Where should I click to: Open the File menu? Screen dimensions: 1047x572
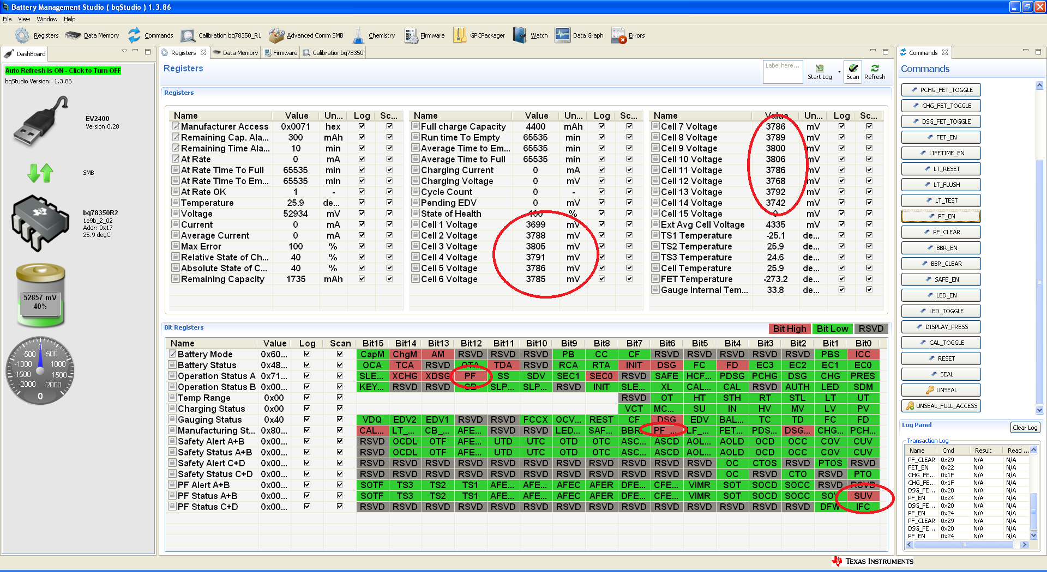[x=7, y=19]
